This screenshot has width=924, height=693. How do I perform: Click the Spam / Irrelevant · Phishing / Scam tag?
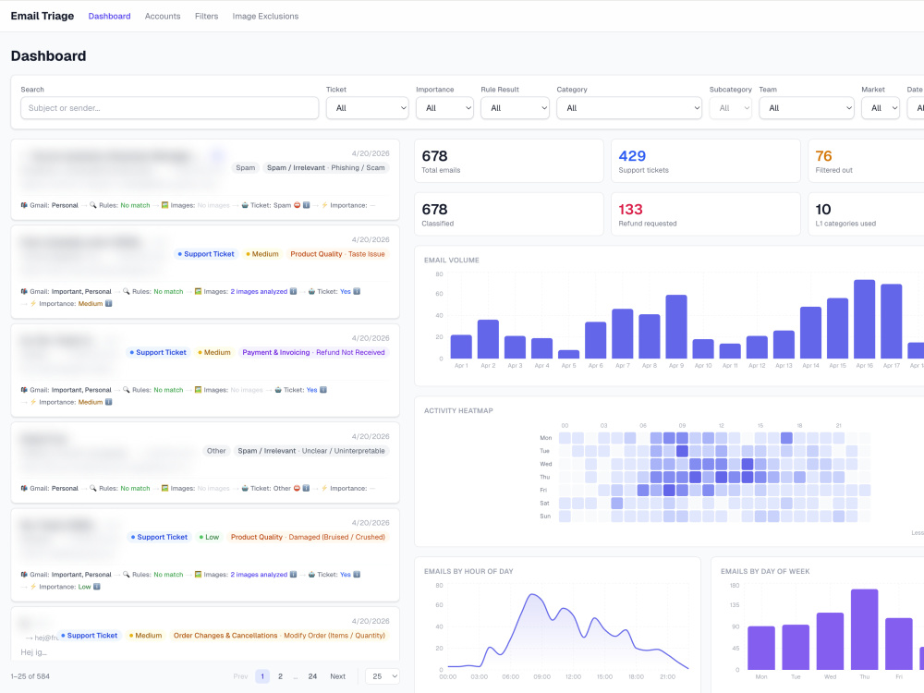326,168
